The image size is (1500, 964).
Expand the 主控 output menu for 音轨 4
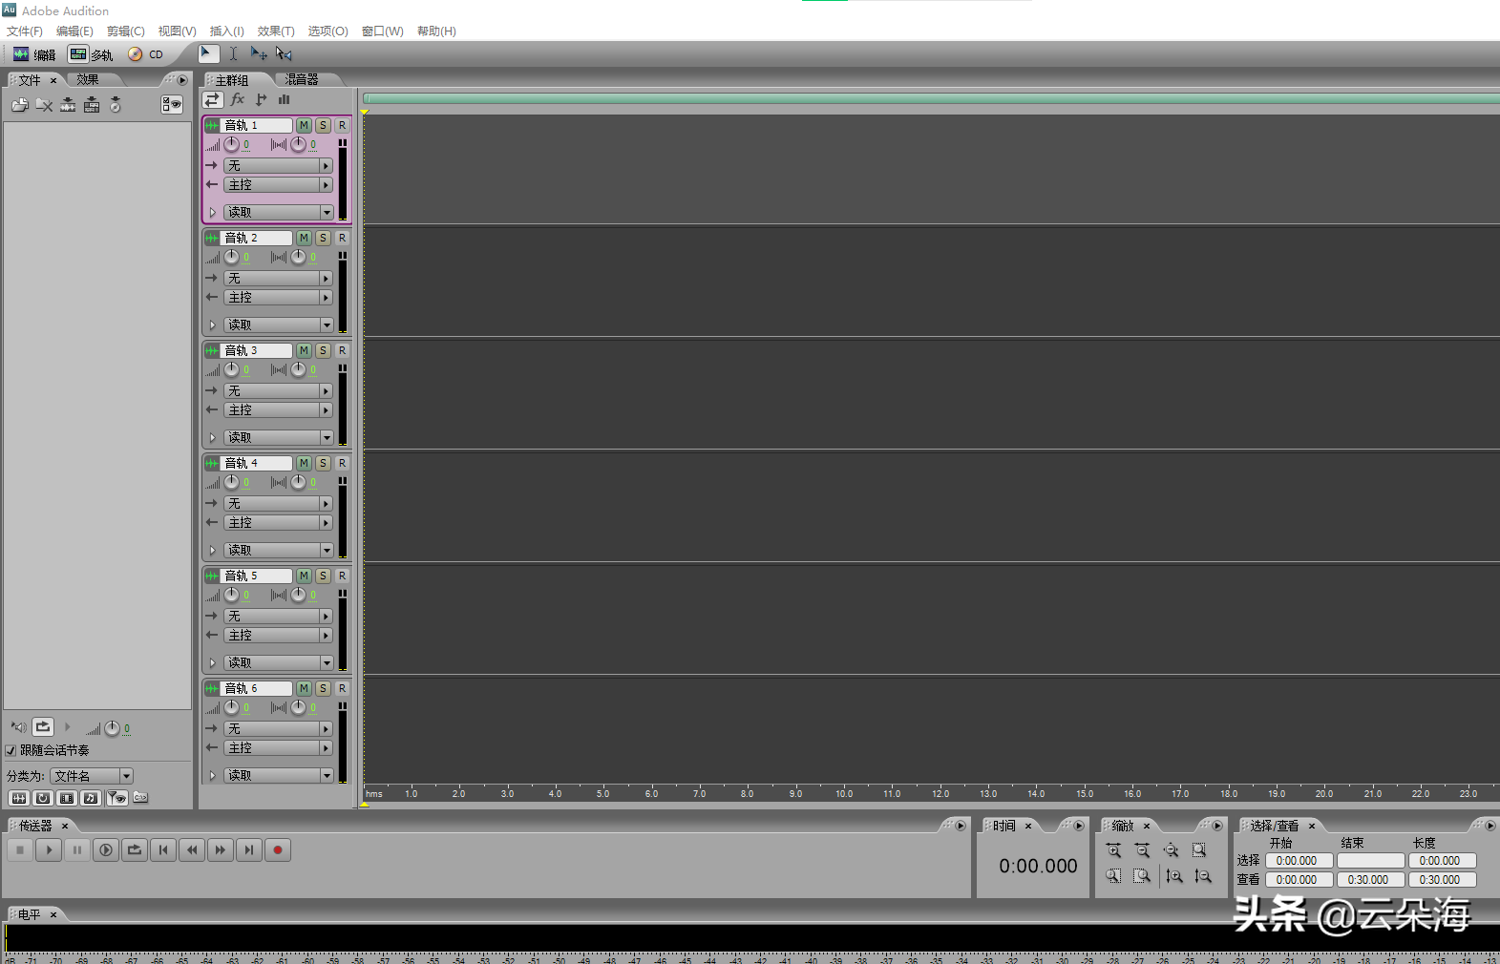tap(326, 523)
